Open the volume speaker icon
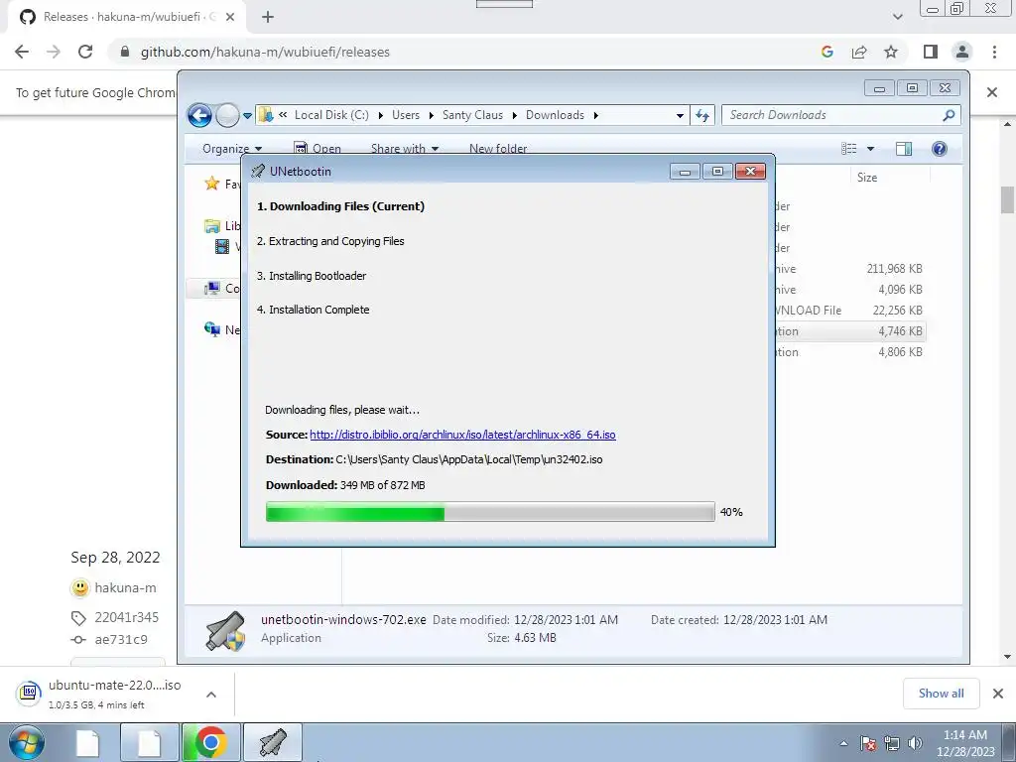Screen dimensions: 1016x762 pyautogui.click(x=915, y=743)
